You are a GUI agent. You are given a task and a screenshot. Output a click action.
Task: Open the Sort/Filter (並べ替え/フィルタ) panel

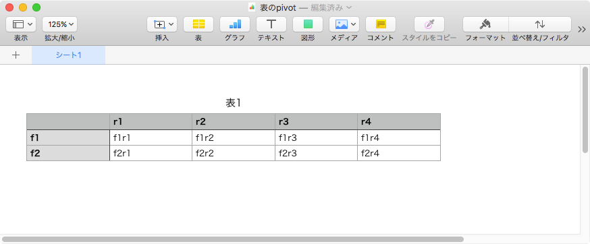pos(540,24)
